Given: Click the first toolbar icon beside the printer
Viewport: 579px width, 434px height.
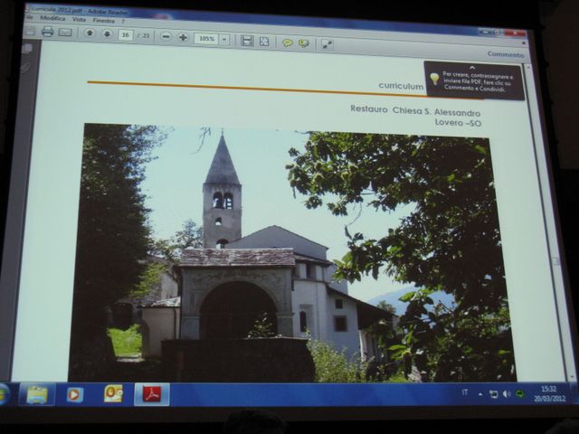Looking at the screenshot, I should tap(30, 31).
